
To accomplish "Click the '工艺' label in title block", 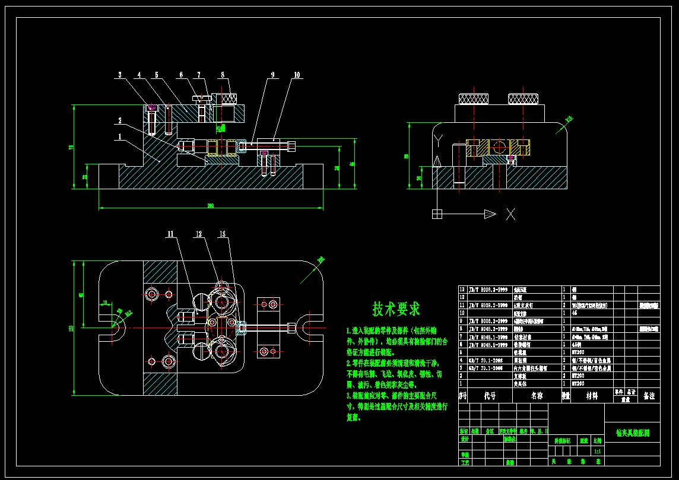I will click(465, 463).
